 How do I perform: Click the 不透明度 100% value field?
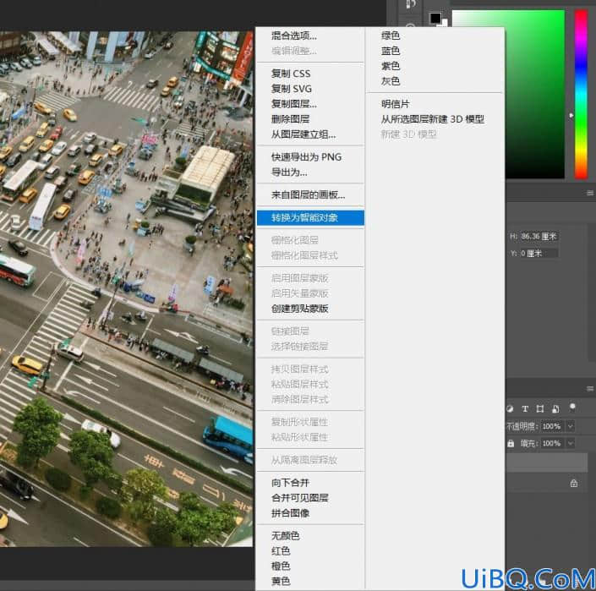tap(552, 426)
